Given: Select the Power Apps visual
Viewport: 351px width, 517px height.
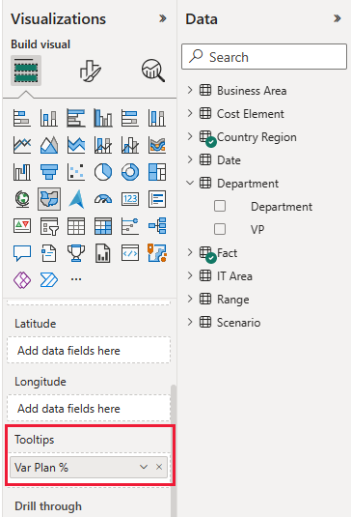Looking at the screenshot, I should click(x=22, y=280).
